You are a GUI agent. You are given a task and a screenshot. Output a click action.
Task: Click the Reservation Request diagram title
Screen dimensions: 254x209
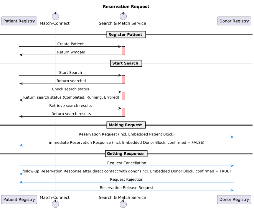click(x=126, y=6)
